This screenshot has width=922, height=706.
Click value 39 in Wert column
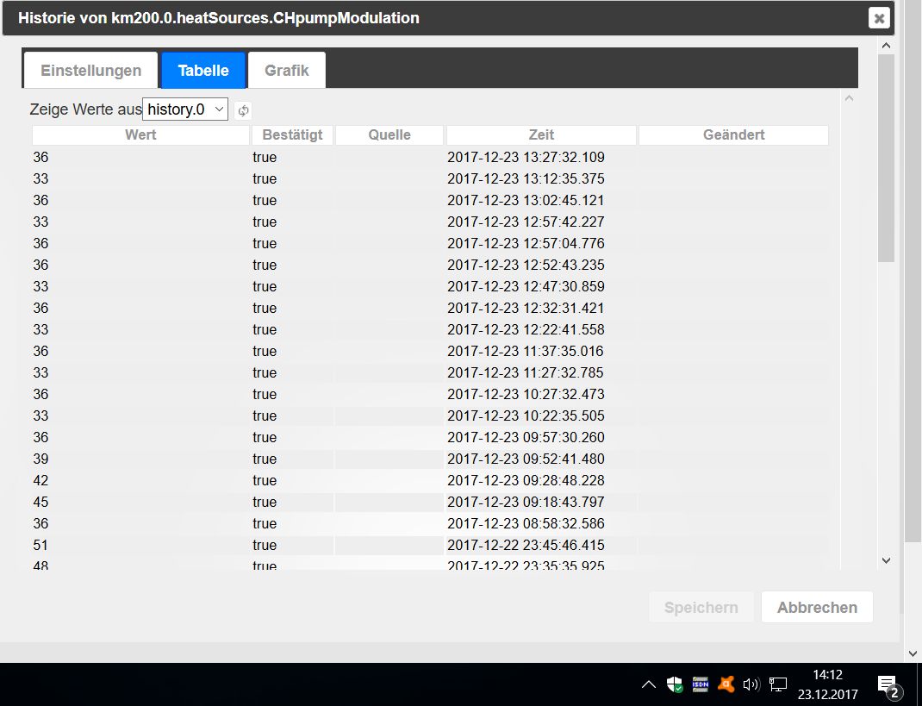40,459
